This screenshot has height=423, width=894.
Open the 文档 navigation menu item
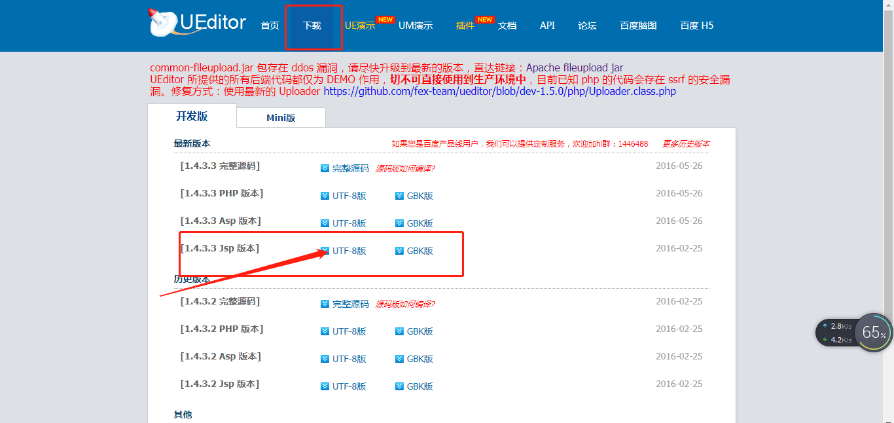point(507,26)
